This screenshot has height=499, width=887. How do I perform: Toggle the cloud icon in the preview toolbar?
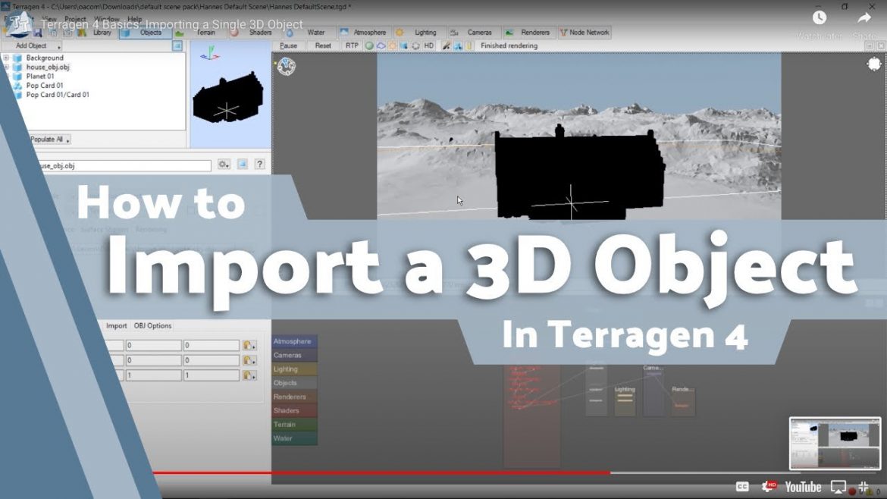pyautogui.click(x=381, y=46)
